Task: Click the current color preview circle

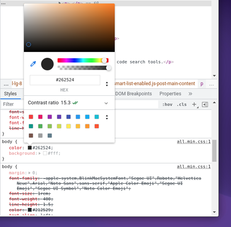Action: 47,64
